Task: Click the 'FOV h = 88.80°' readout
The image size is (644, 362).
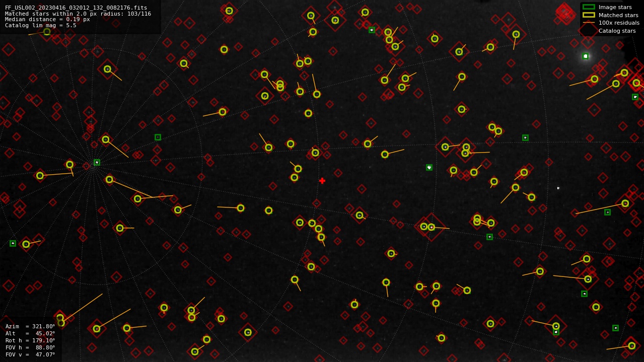Action: (x=30, y=347)
